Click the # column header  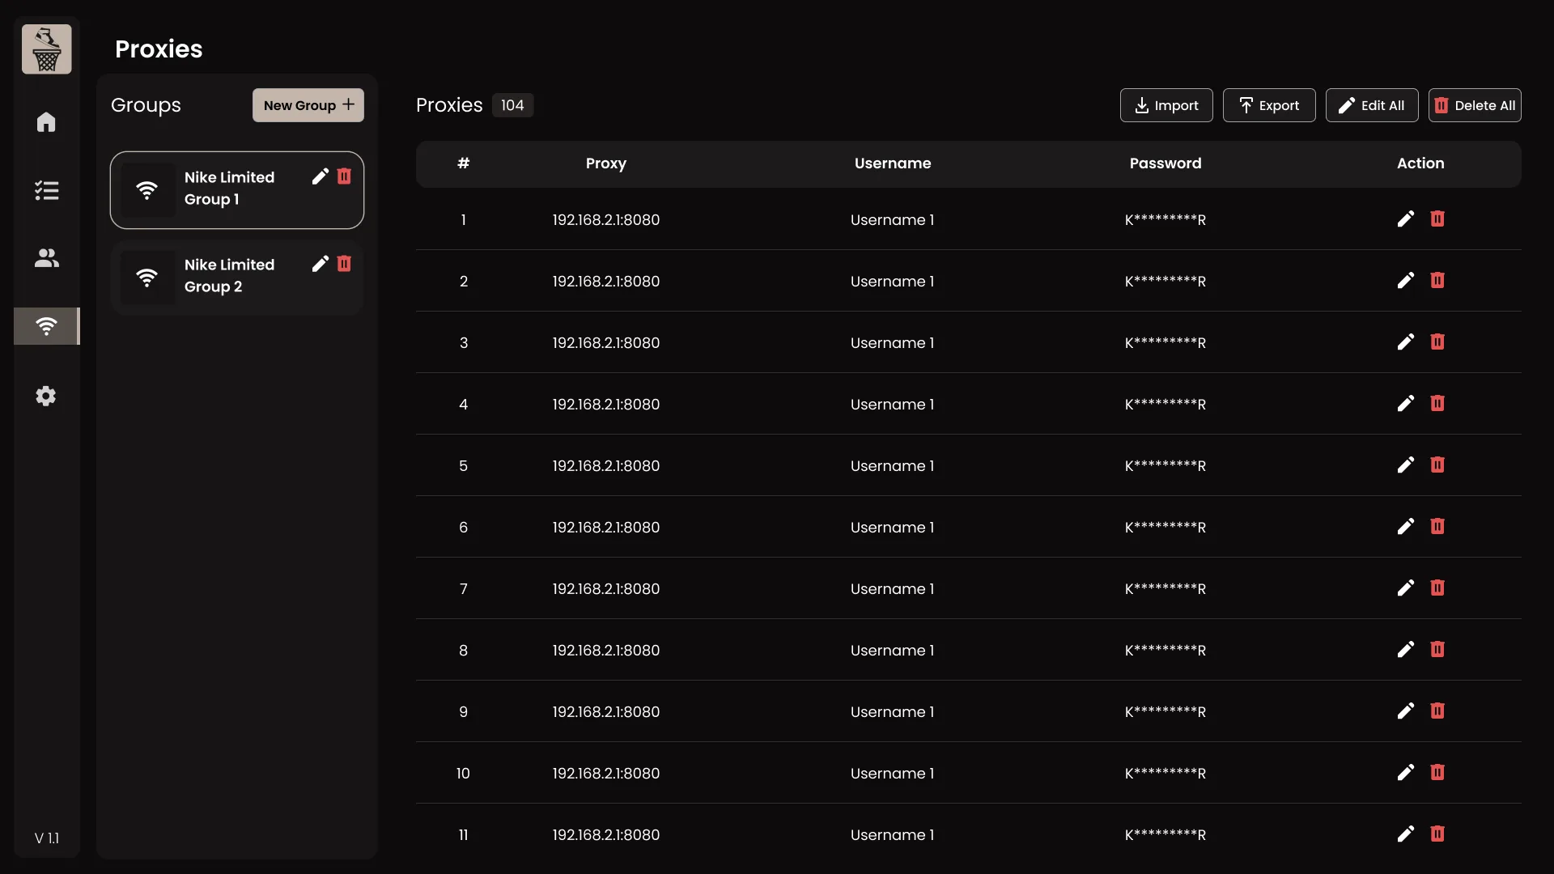463,163
